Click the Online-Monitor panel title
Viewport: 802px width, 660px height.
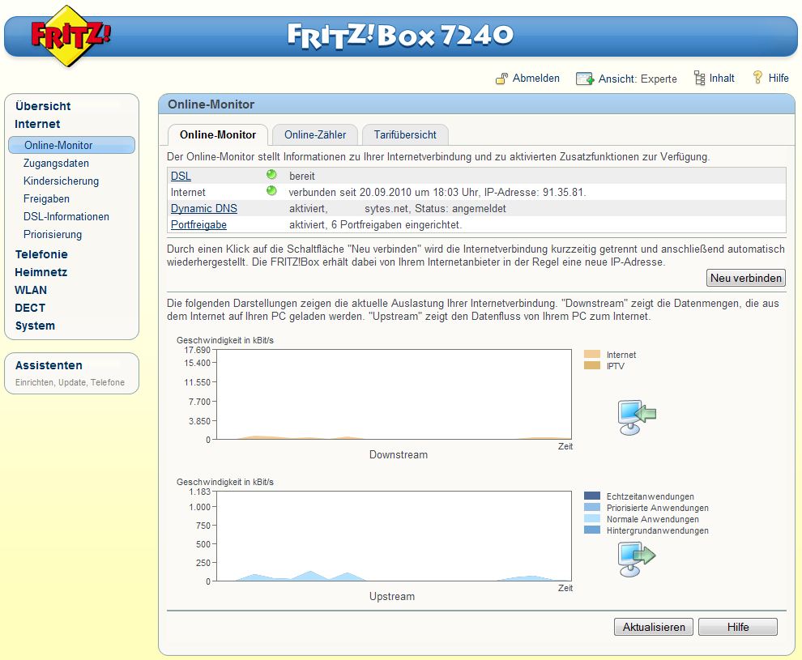click(x=211, y=104)
